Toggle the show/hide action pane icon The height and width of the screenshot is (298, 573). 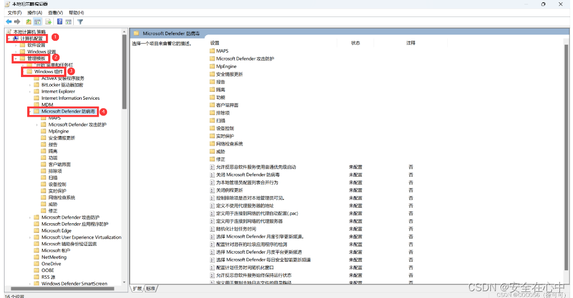69,22
